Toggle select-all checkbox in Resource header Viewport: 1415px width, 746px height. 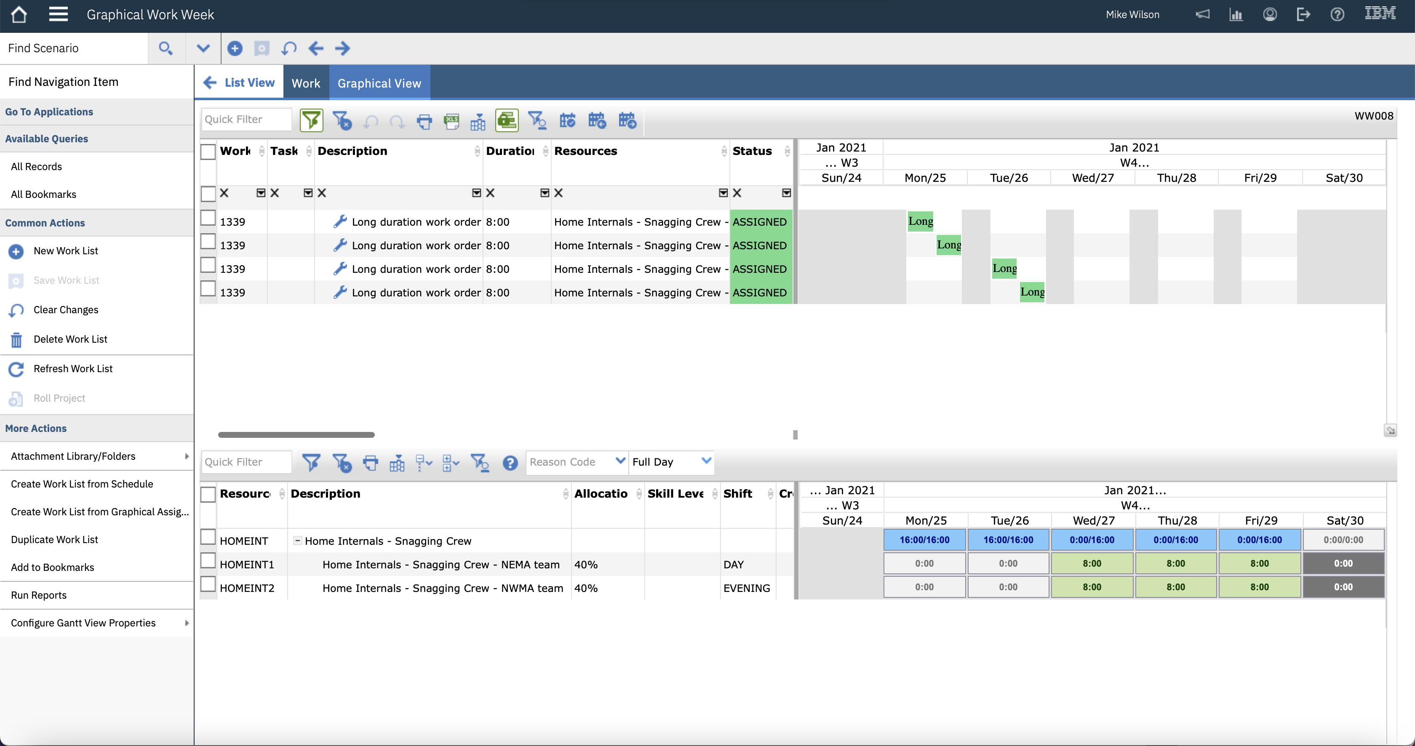pyautogui.click(x=208, y=494)
